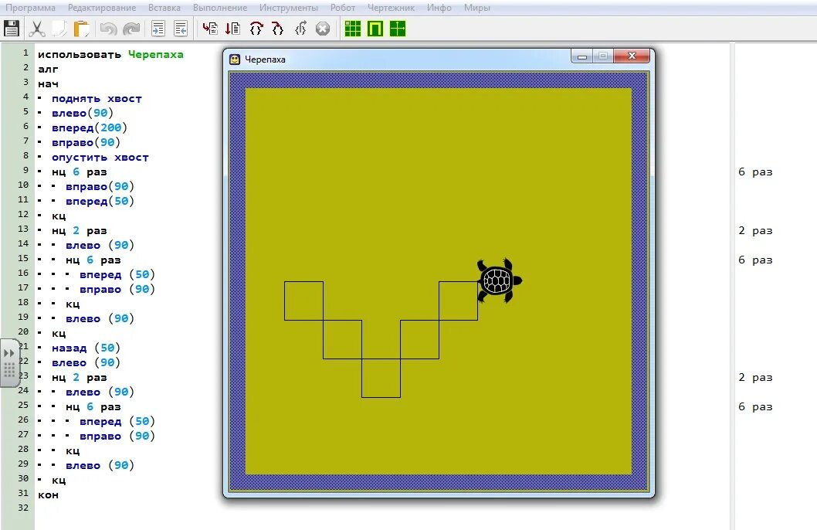Open the Выполнение menu
This screenshot has width=817, height=530.
220,8
